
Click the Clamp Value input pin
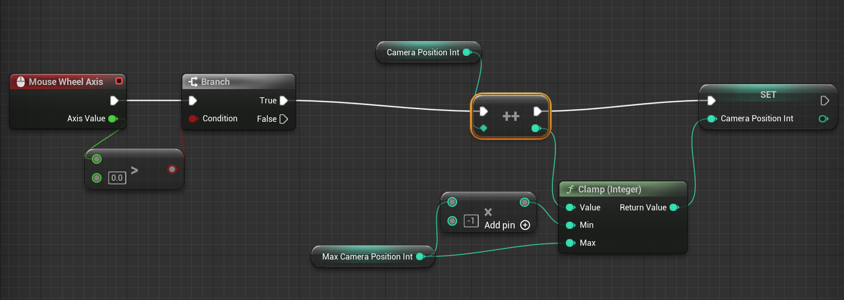click(570, 208)
